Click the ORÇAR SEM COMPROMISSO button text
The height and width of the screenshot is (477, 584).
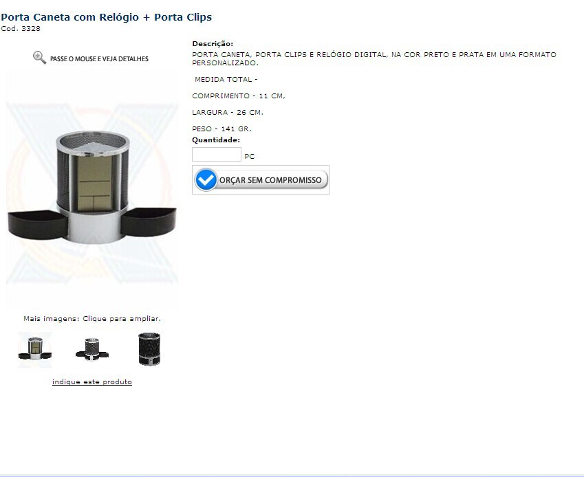[x=270, y=180]
